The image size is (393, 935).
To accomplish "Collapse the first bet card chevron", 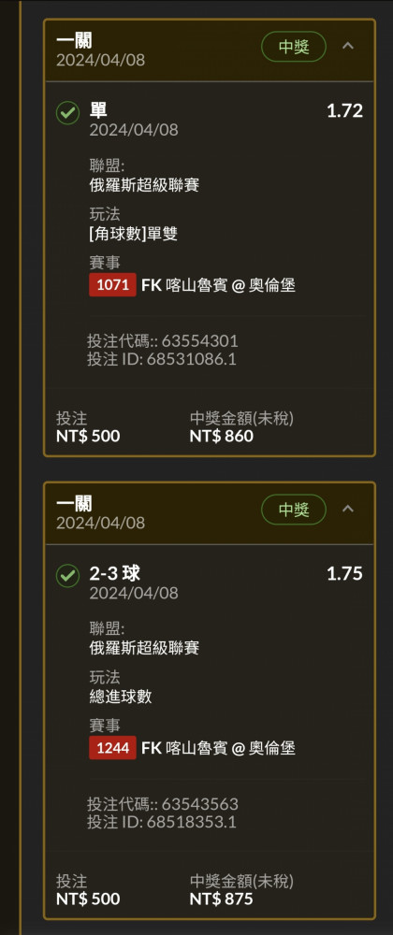I will click(348, 46).
